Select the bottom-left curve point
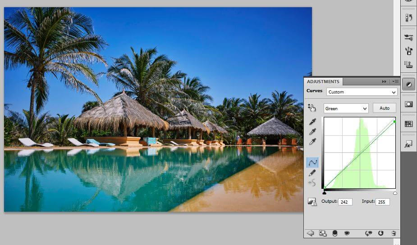Screen dimensions: 417x245 click(x=325, y=187)
